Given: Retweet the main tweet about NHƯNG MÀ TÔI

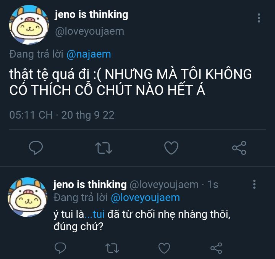Looking at the screenshot, I should (104, 148).
